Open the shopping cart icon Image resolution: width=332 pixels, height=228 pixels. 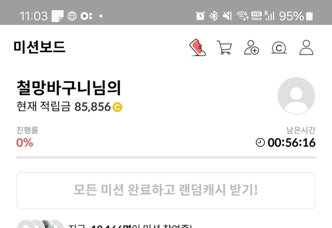pos(225,47)
